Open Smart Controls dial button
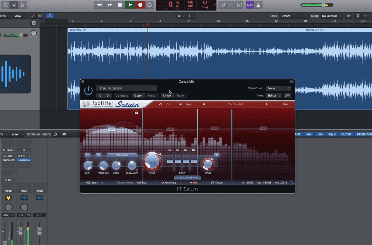372x245 pixels. click(x=5, y=5)
